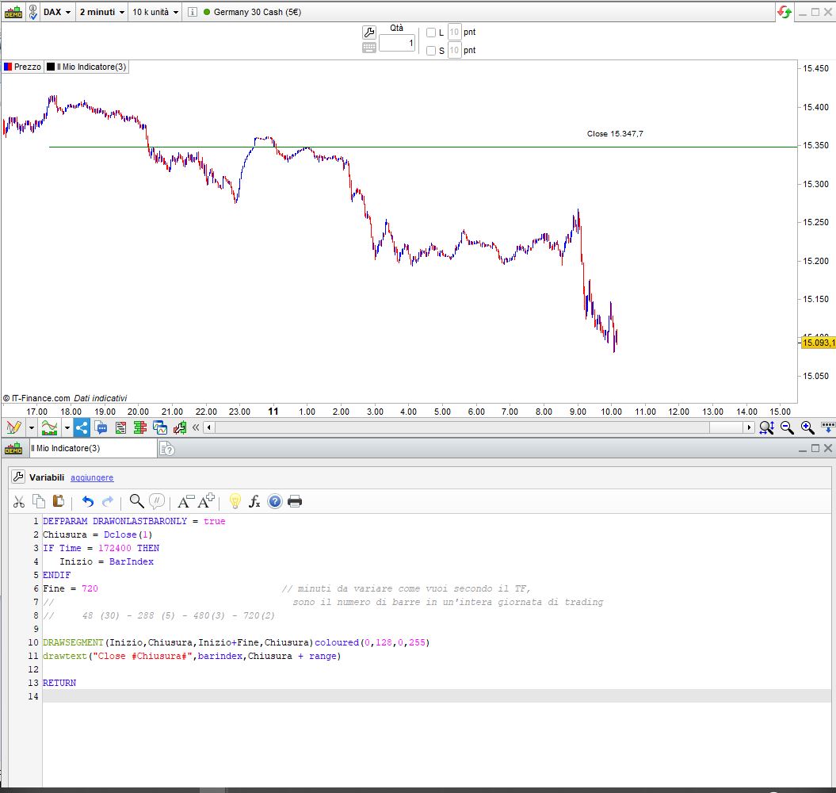This screenshot has width=836, height=793.
Task: Enable the S stop checkbox
Action: click(x=431, y=51)
